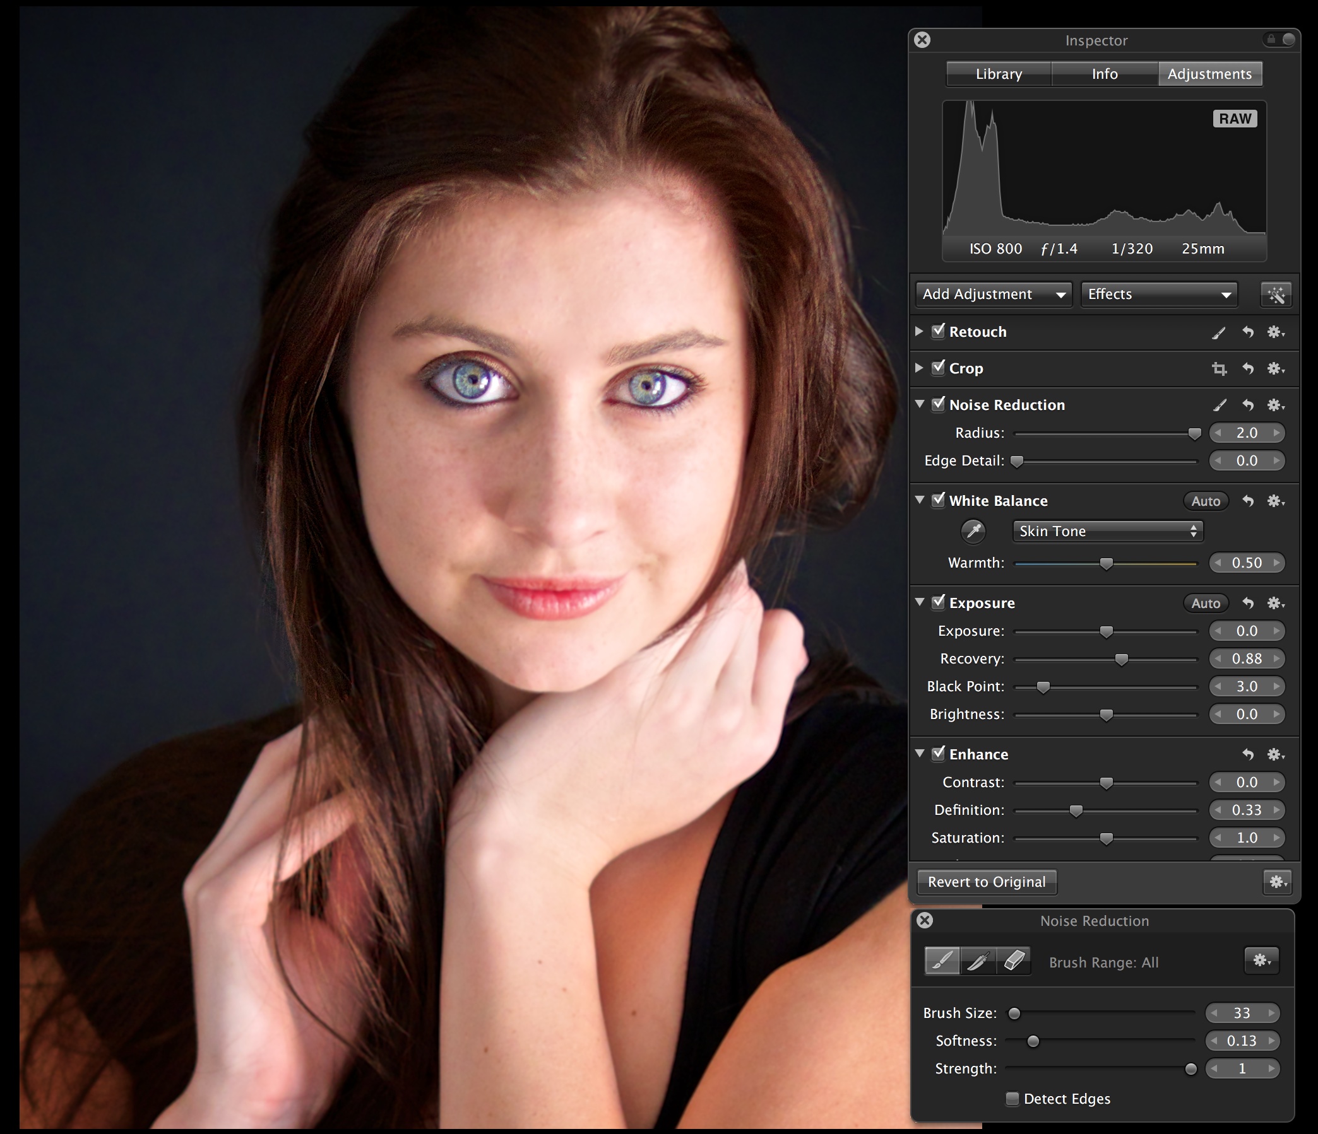Click Revert to Original button
This screenshot has width=1318, height=1134.
pyautogui.click(x=986, y=882)
